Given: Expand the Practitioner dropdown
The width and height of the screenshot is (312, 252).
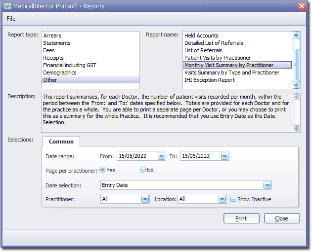Looking at the screenshot, I should click(145, 199).
